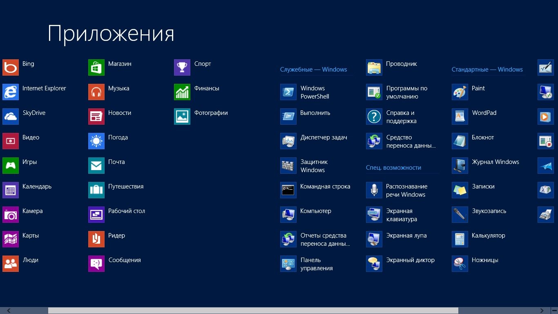Open the Фотографии app icon
Image resolution: width=558 pixels, height=314 pixels.
click(x=182, y=117)
